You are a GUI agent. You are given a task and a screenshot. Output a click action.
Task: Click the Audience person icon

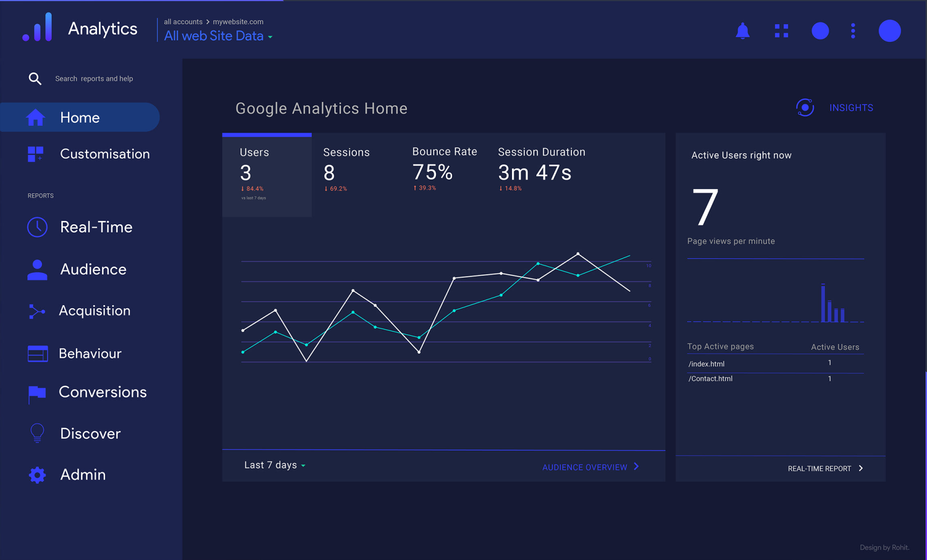[x=37, y=269]
